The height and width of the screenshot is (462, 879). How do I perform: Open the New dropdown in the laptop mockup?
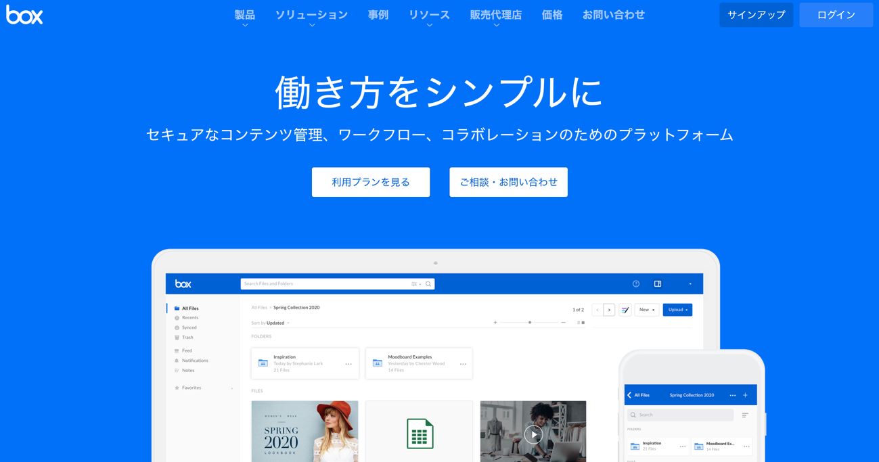click(647, 310)
